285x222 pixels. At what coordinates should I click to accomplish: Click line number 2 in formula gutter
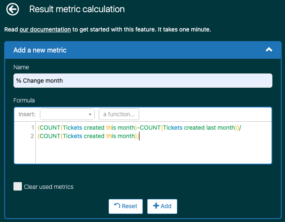[32, 136]
